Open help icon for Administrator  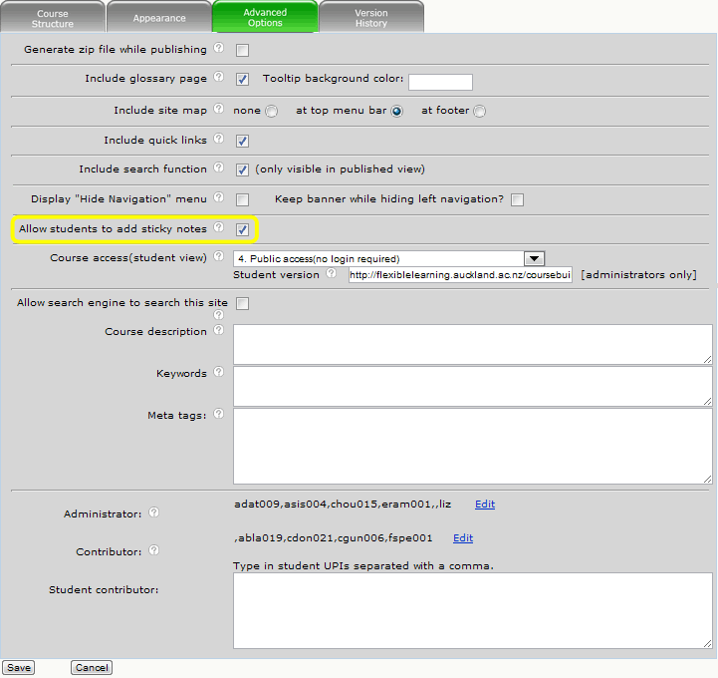click(153, 512)
